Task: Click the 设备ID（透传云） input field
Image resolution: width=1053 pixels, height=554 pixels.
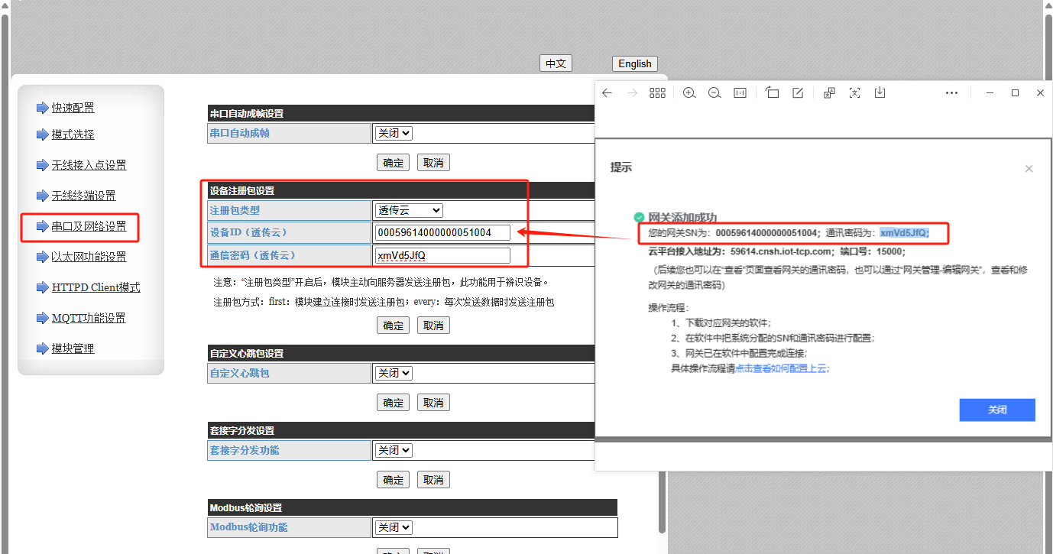Action: pyautogui.click(x=442, y=232)
